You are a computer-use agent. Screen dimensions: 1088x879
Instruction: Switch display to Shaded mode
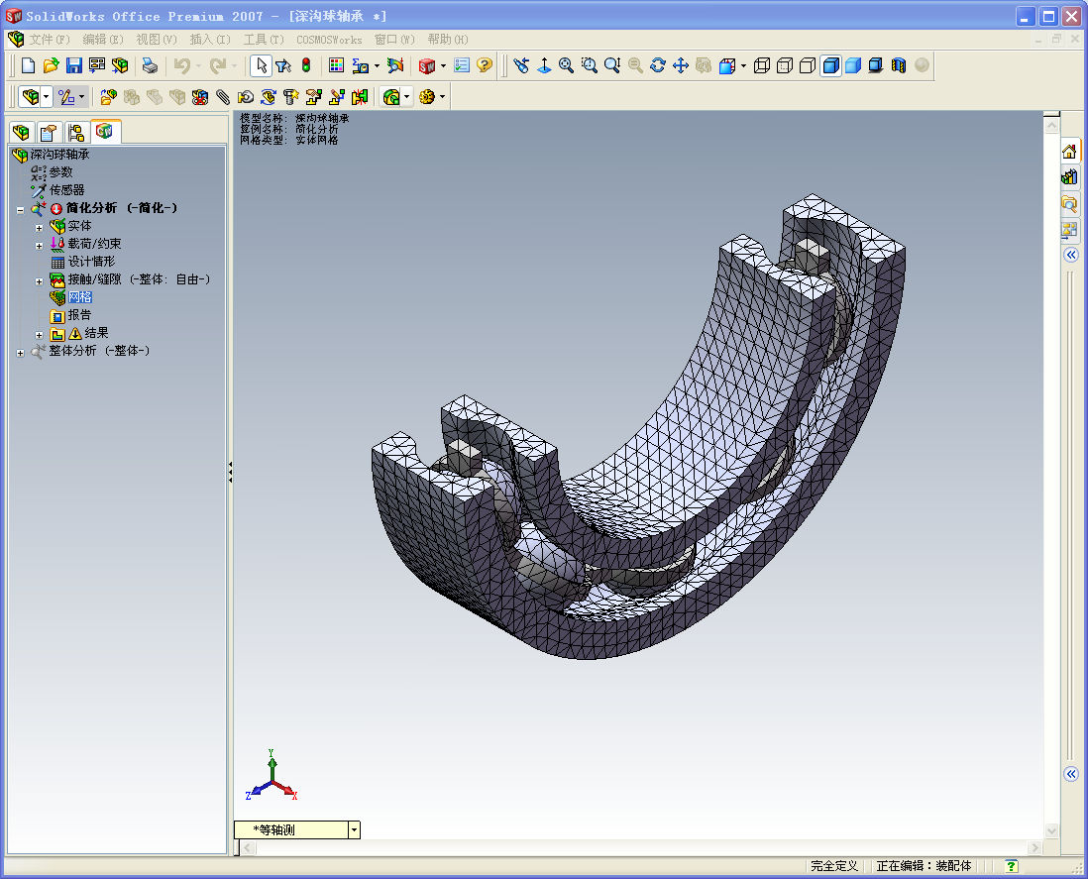853,66
